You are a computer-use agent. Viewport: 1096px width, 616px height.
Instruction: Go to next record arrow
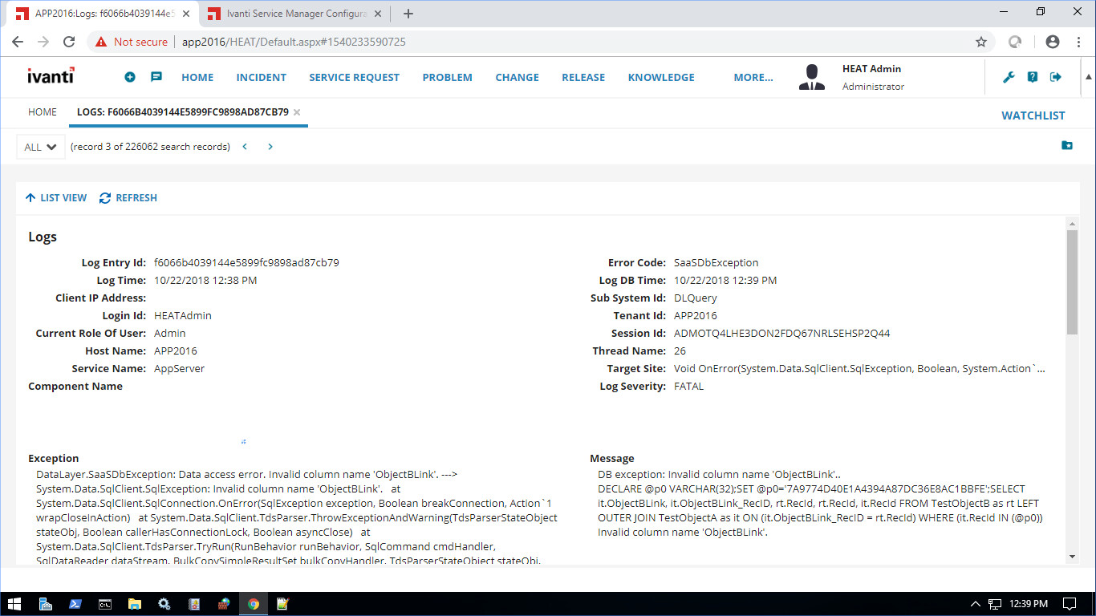[270, 147]
